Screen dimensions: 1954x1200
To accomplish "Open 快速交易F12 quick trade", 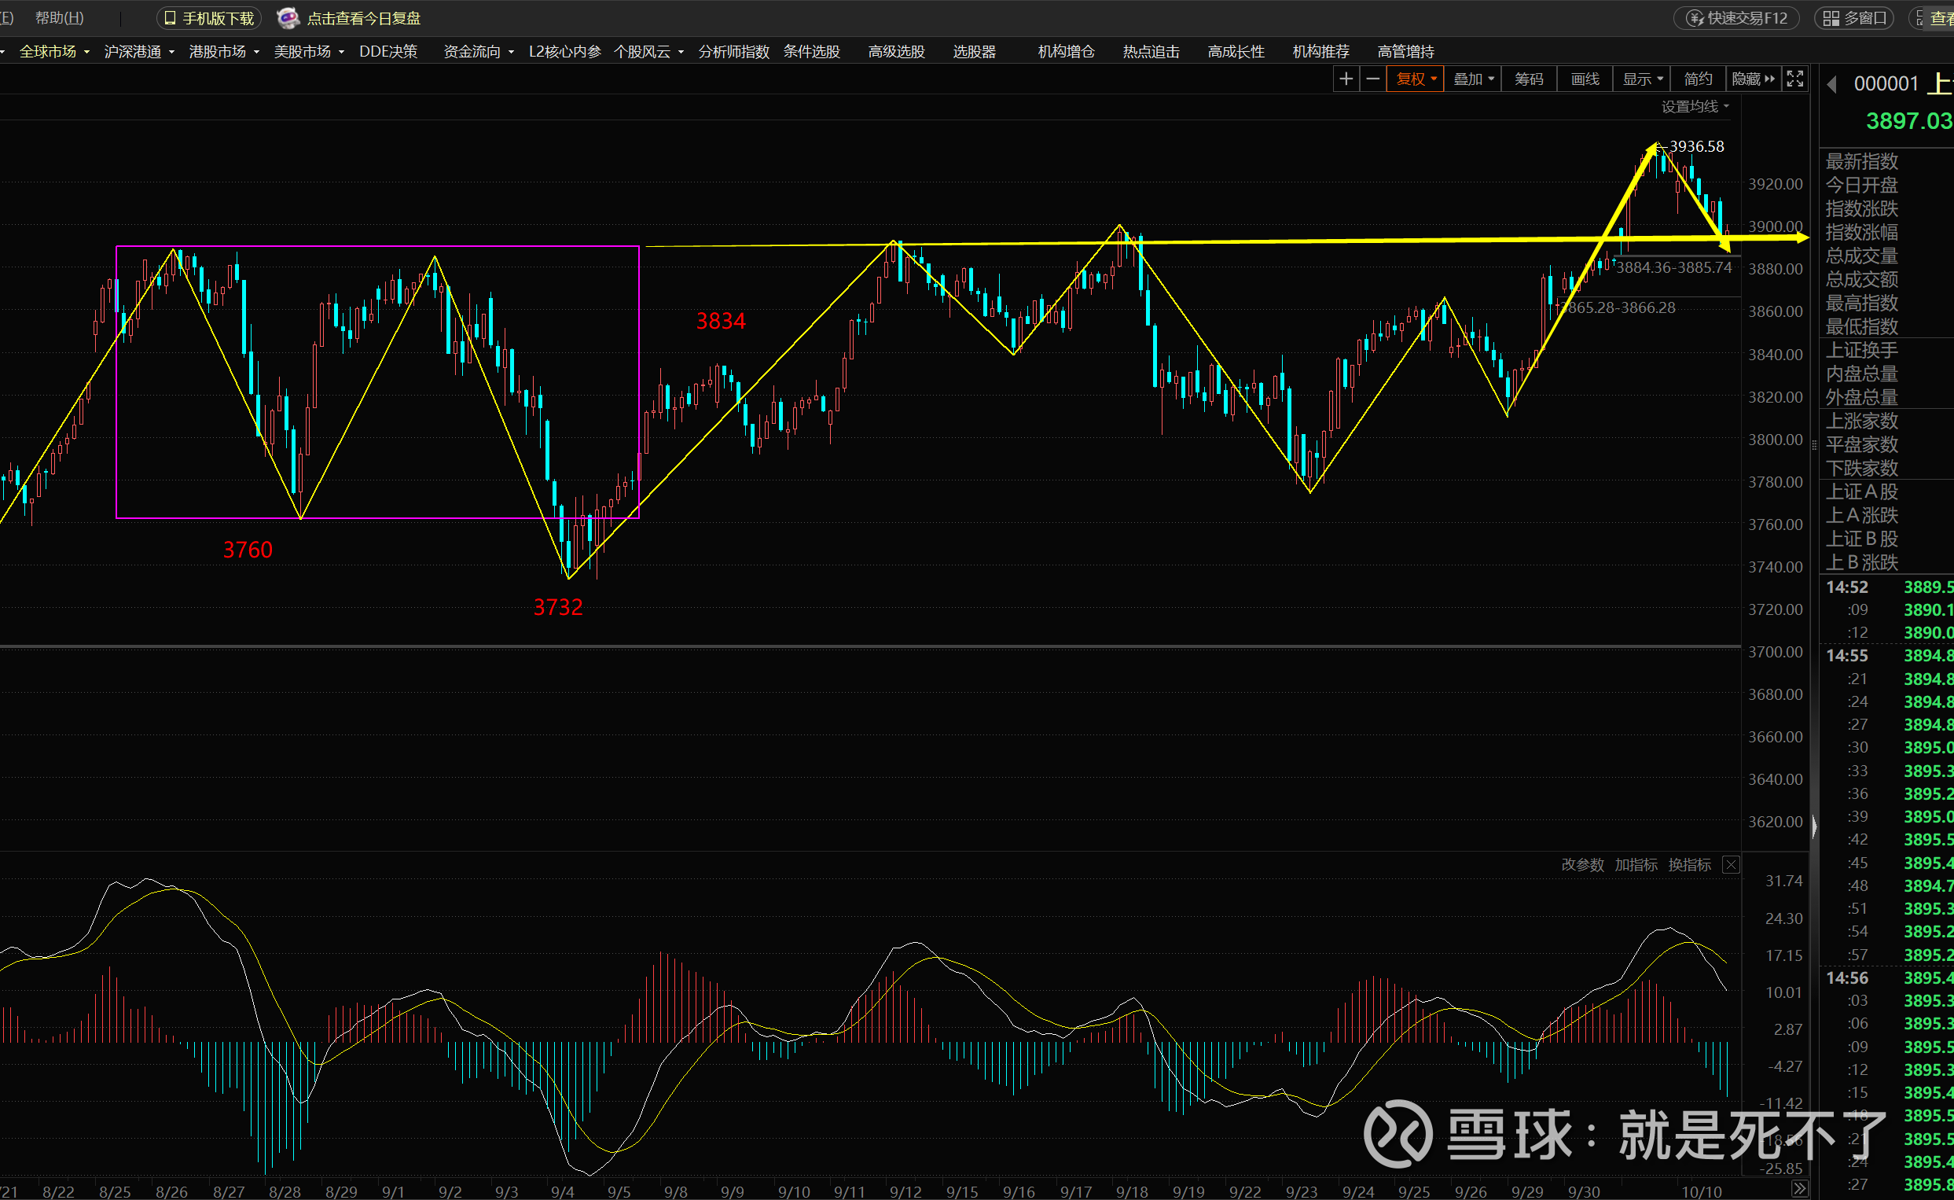I will 1736,17.
